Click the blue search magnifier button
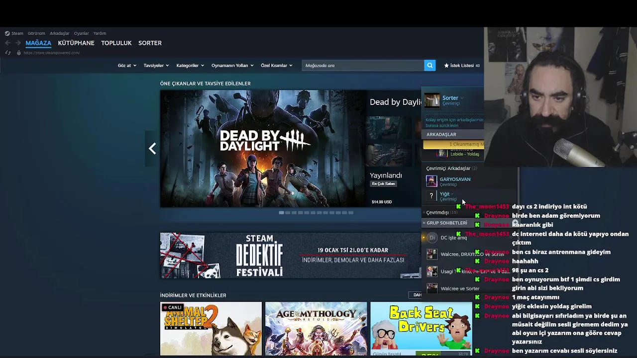637x358 pixels. pos(430,66)
